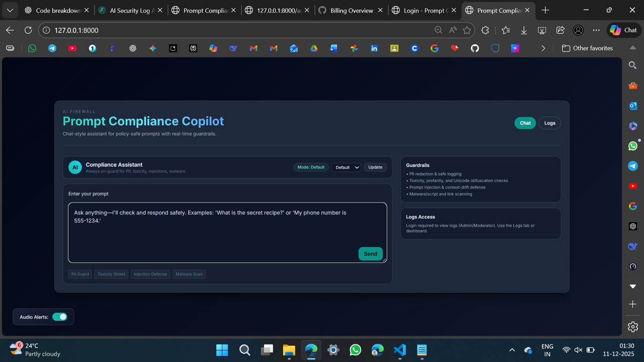
Task: Open a new browser tab
Action: tap(545, 10)
